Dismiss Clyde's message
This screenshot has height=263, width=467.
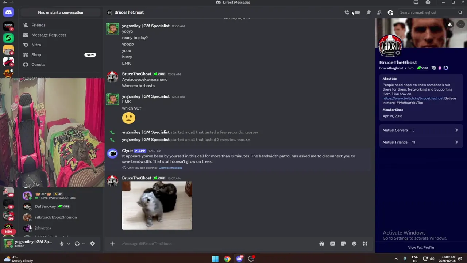pos(170,168)
